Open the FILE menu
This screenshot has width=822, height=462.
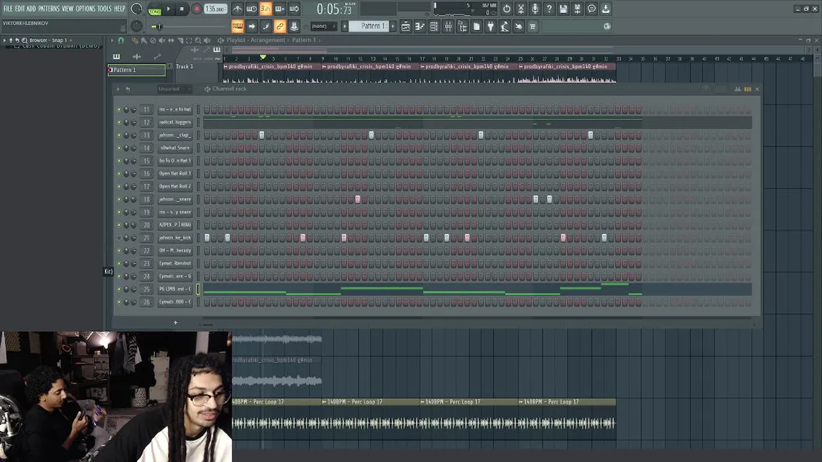tap(8, 8)
